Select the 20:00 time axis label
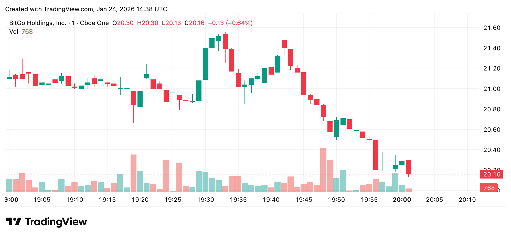511x237 pixels. coord(402,200)
